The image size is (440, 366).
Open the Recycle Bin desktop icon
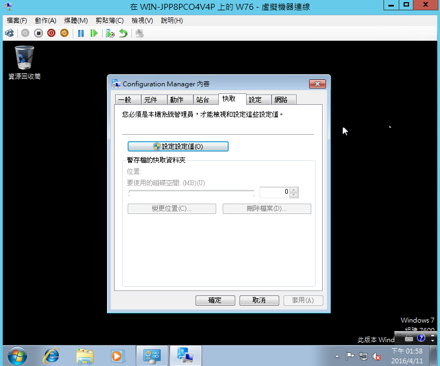click(x=24, y=63)
